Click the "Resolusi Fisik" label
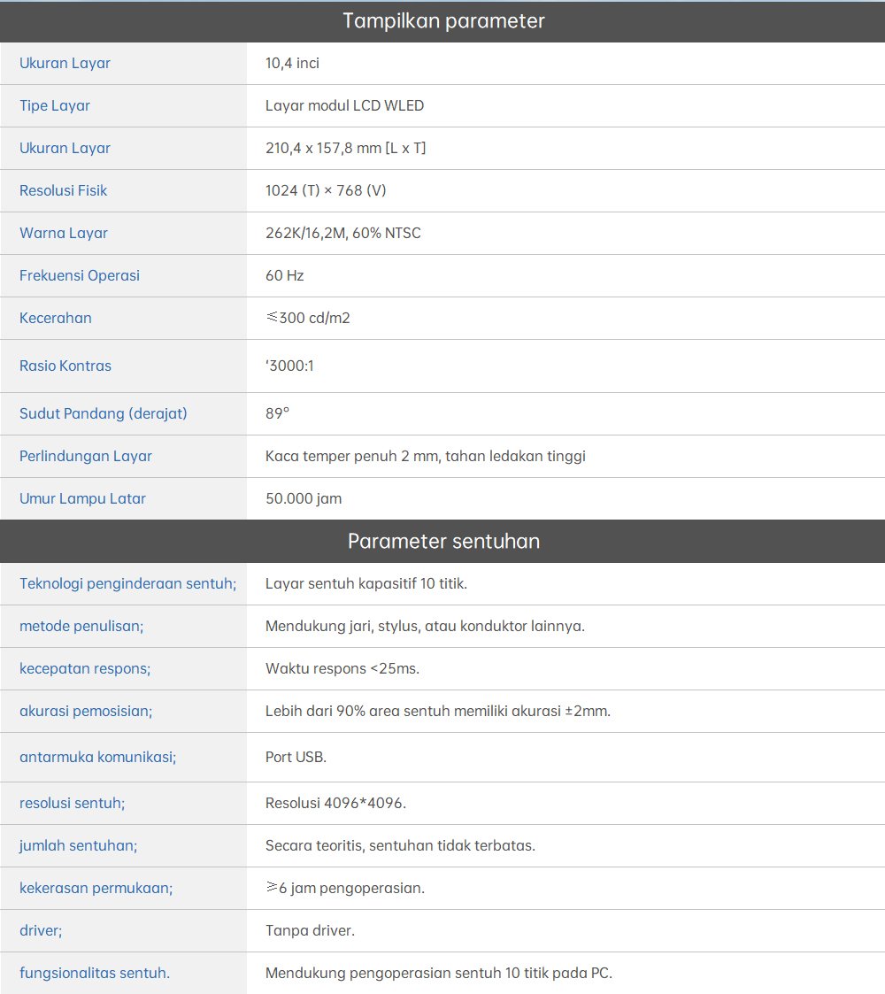 [x=64, y=190]
